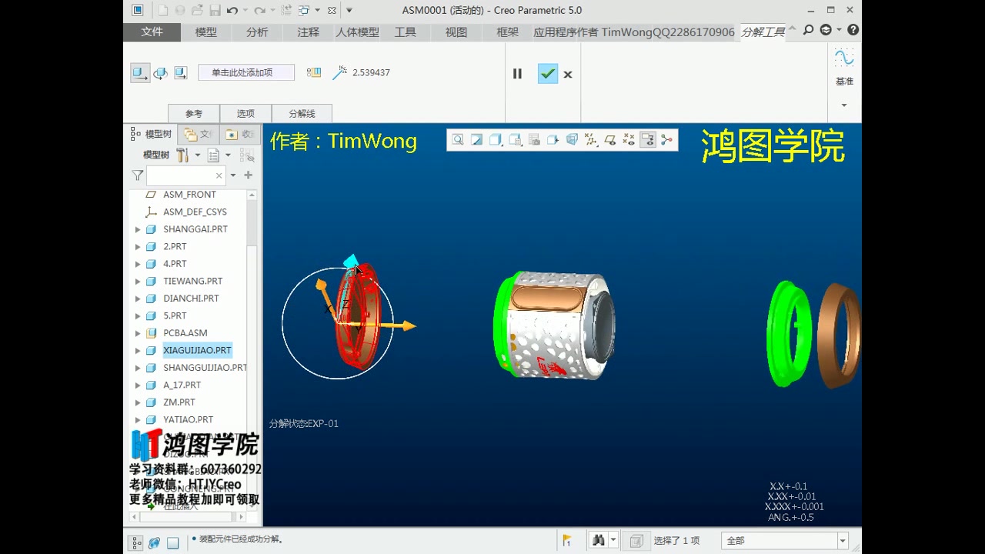Toggle perspective view in the graphics toolbar
985x554 pixels.
571,139
